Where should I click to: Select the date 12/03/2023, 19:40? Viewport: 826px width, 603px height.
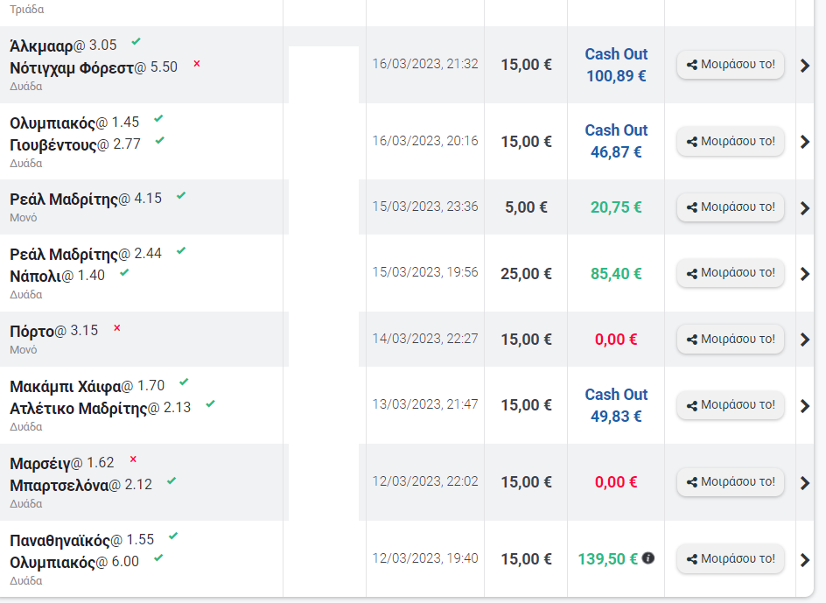425,558
